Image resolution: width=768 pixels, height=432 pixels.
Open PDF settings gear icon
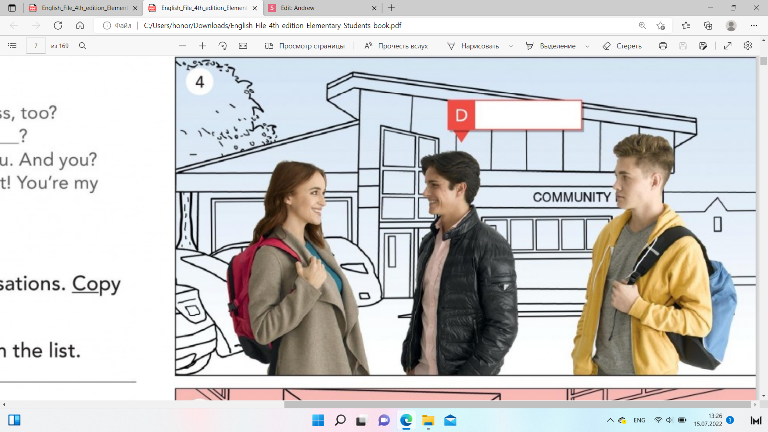click(748, 46)
